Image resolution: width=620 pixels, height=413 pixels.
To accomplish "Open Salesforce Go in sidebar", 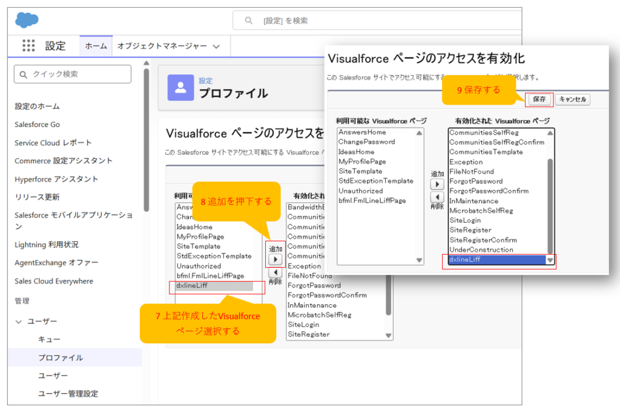I will click(37, 125).
